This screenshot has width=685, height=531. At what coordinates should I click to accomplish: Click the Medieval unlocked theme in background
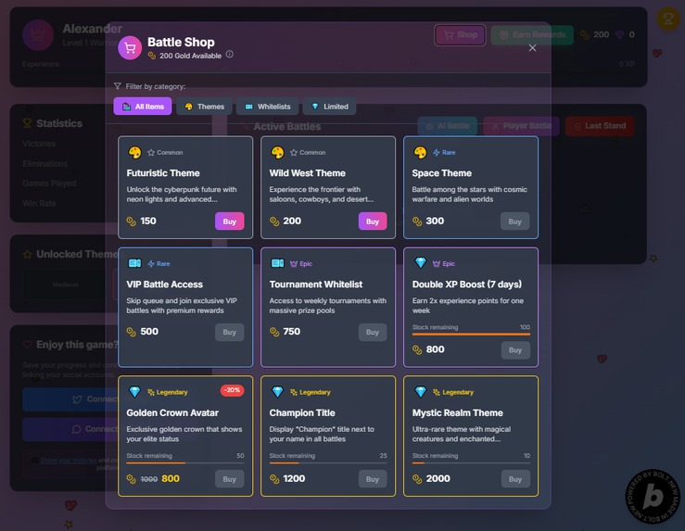(66, 284)
